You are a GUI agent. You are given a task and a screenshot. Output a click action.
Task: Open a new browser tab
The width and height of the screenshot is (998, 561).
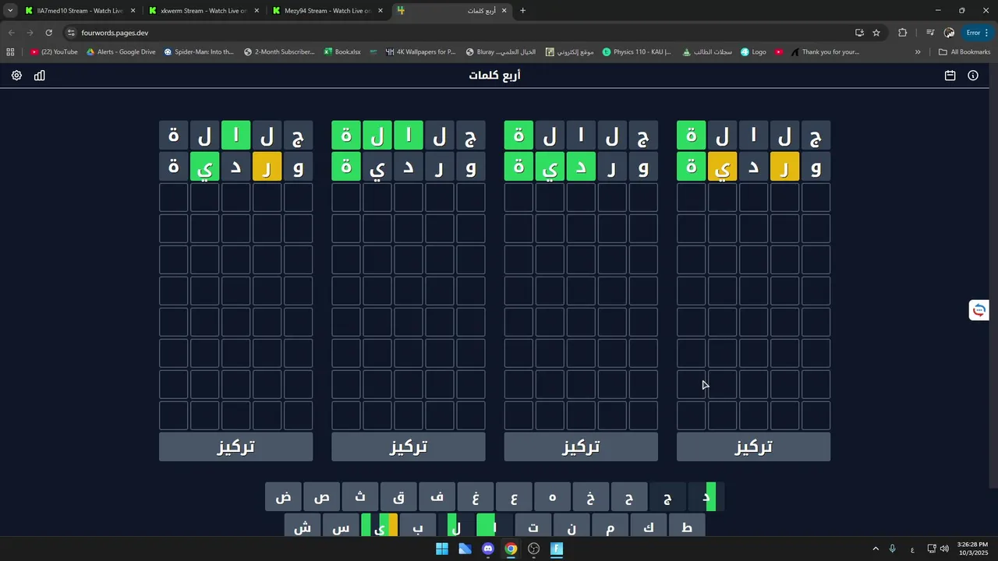[x=522, y=11]
